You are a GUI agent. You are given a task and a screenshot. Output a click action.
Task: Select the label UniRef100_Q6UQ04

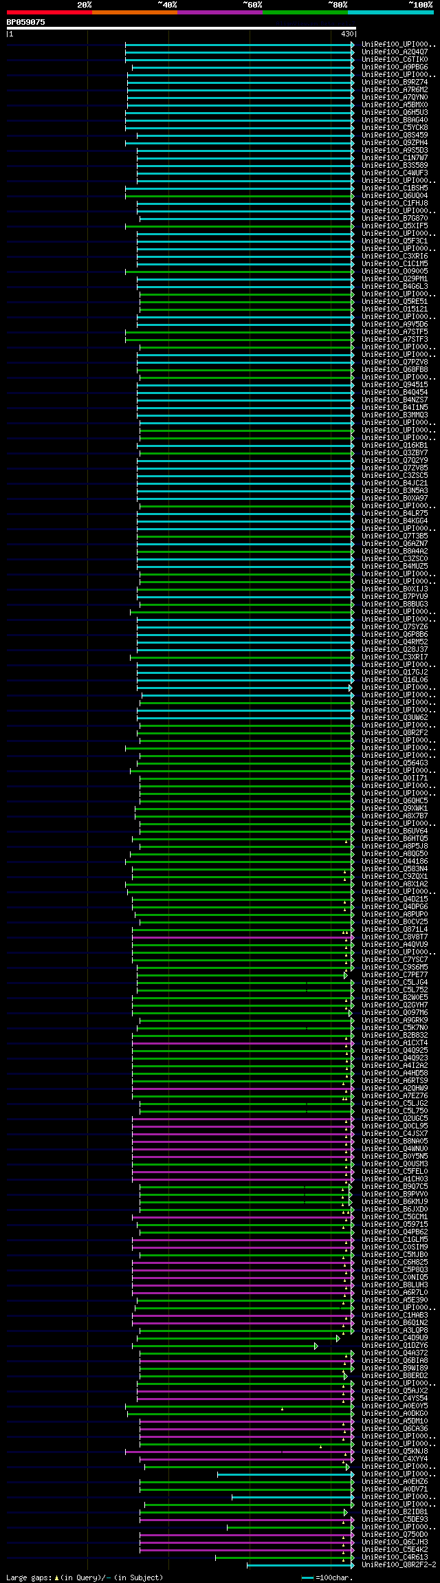click(x=395, y=196)
